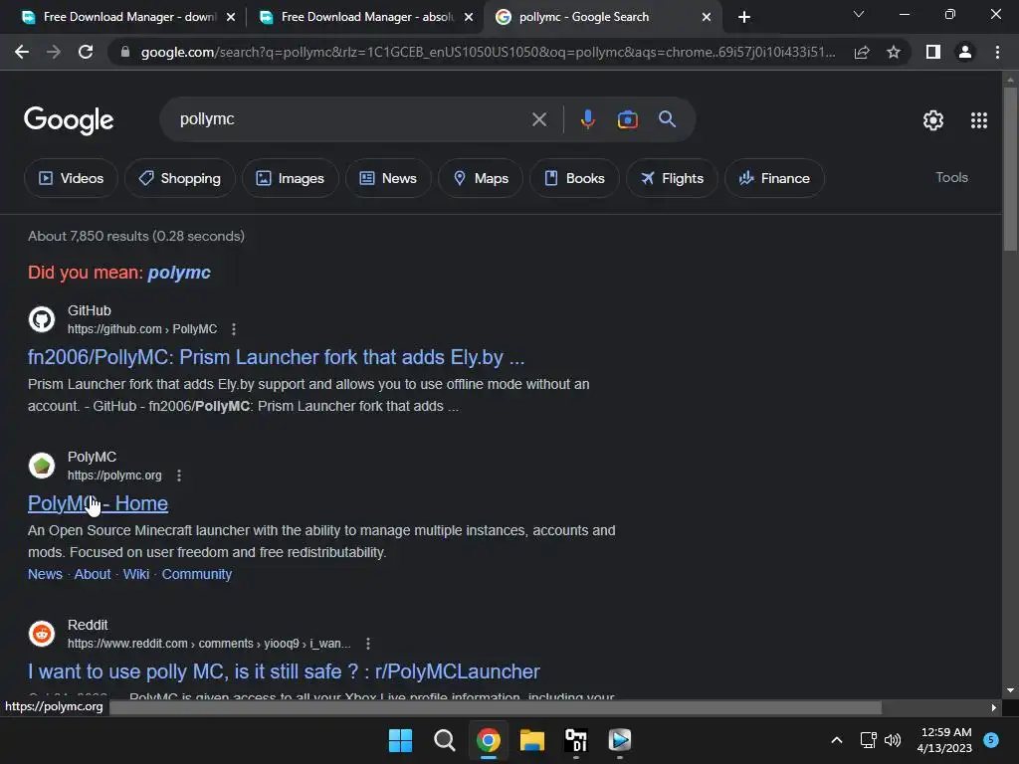Click the URL address bar

[488, 52]
